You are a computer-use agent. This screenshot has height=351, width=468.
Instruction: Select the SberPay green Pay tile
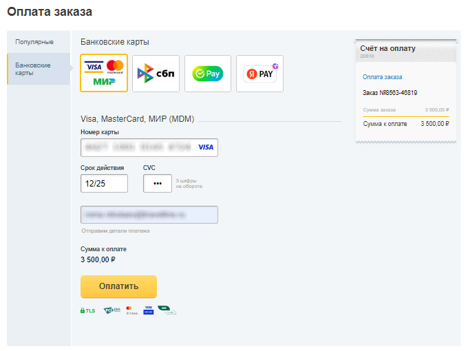(x=208, y=74)
